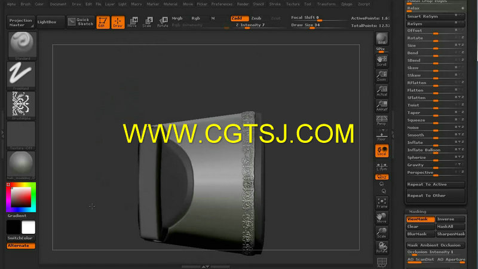478x269 pixels.
Task: Enable Zsub sculpt mode
Action: pyautogui.click(x=256, y=19)
